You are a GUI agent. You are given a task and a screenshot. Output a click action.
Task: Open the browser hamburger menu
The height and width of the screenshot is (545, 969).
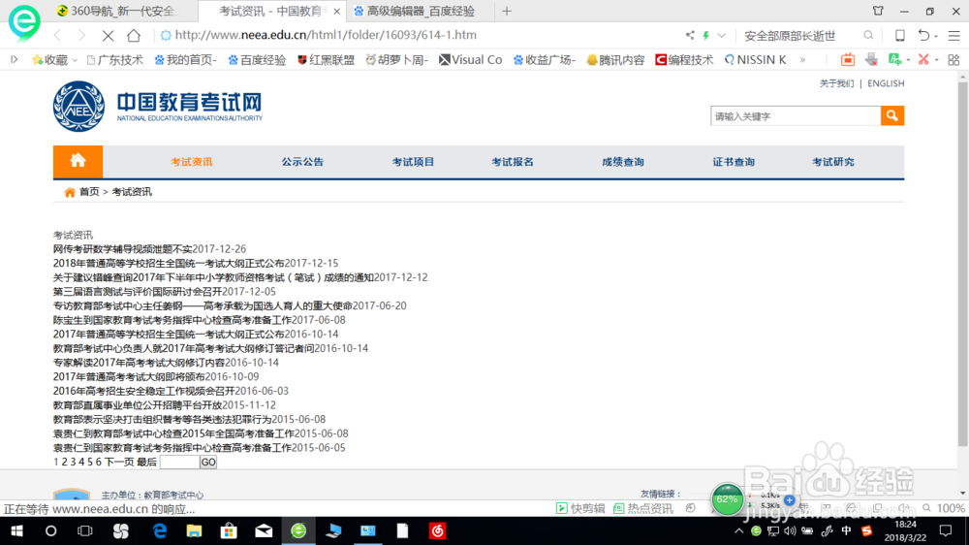(x=954, y=35)
